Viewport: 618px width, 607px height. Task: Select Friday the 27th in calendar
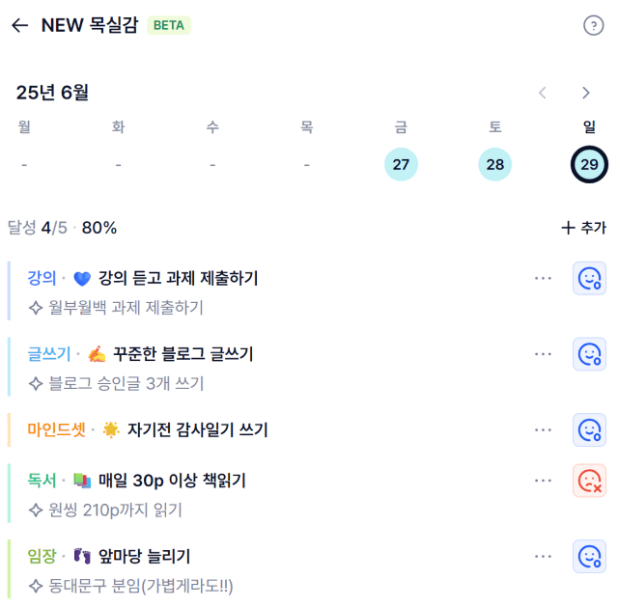[x=401, y=164]
